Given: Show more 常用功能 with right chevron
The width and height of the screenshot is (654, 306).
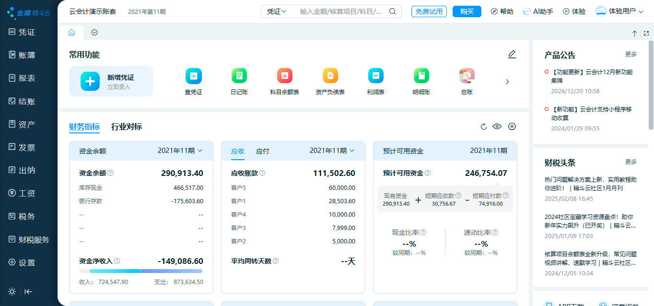Looking at the screenshot, I should pos(507,82).
